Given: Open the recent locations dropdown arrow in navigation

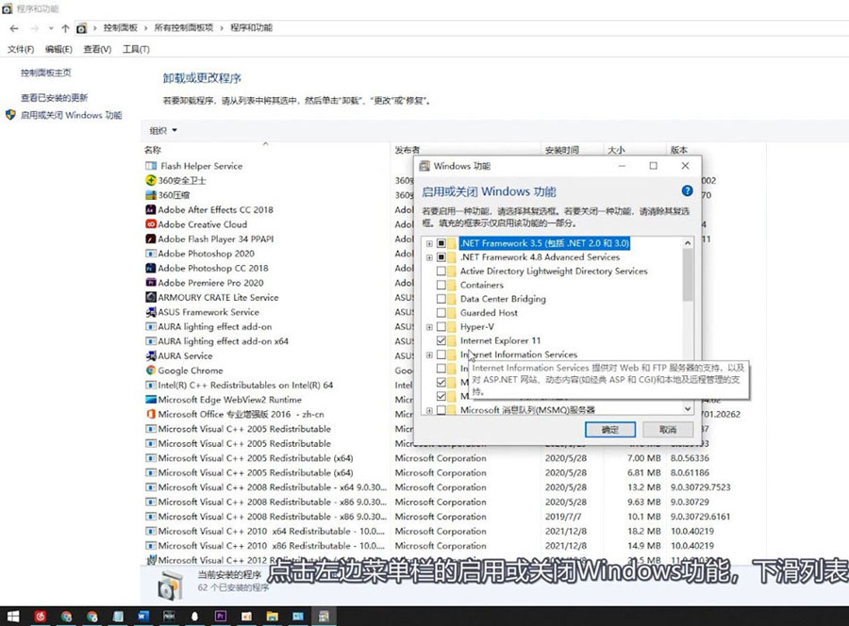Looking at the screenshot, I should (x=51, y=28).
